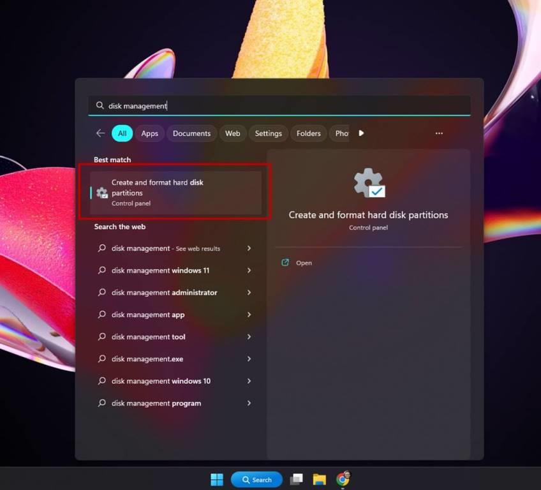Switch to the Web filter tab

click(x=233, y=133)
